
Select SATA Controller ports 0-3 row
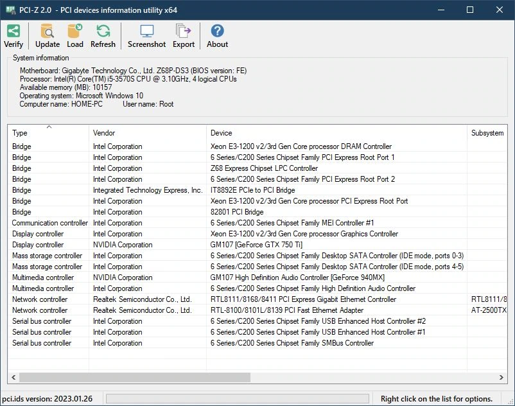[257, 255]
